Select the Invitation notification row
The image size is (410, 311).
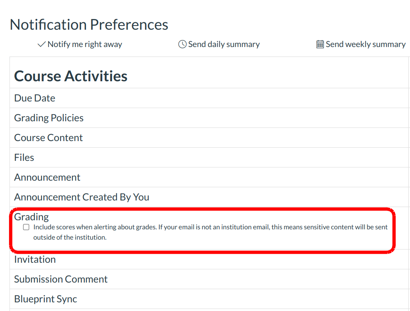(x=35, y=259)
